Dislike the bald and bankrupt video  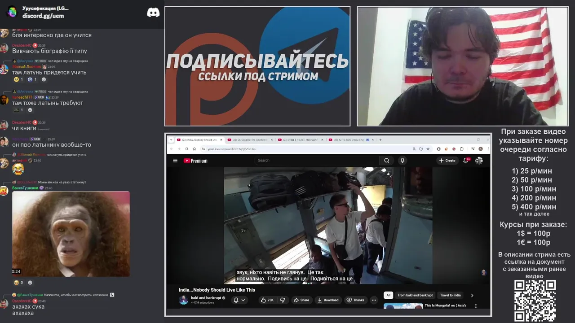click(283, 300)
